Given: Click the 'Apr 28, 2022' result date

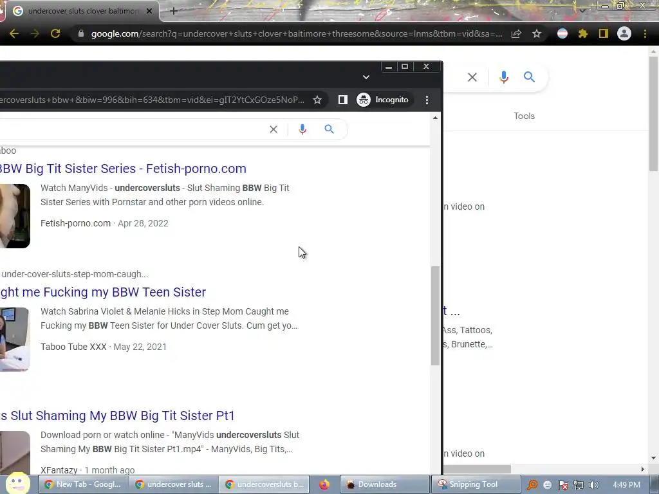Looking at the screenshot, I should pos(143,223).
